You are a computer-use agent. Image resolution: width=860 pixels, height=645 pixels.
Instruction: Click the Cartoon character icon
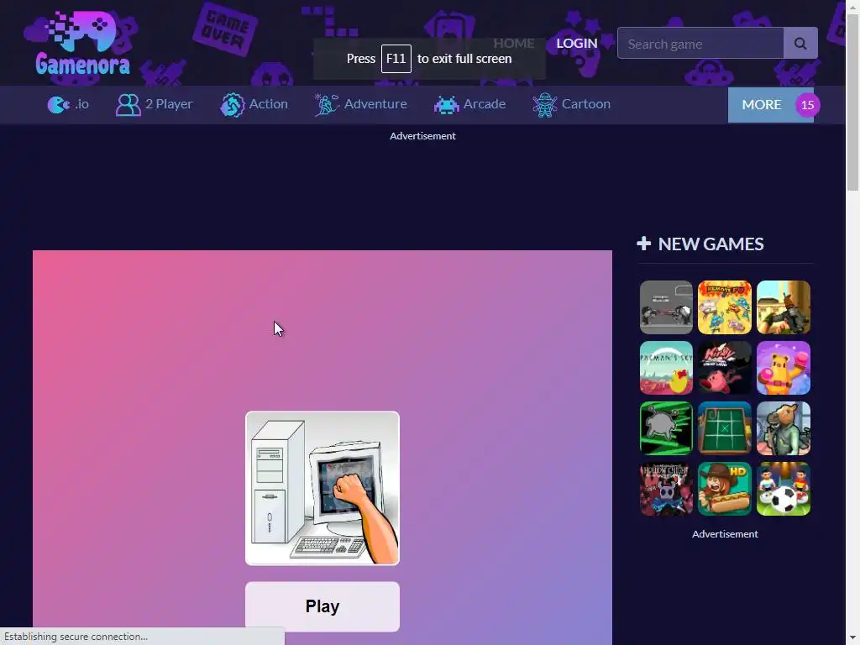[544, 104]
